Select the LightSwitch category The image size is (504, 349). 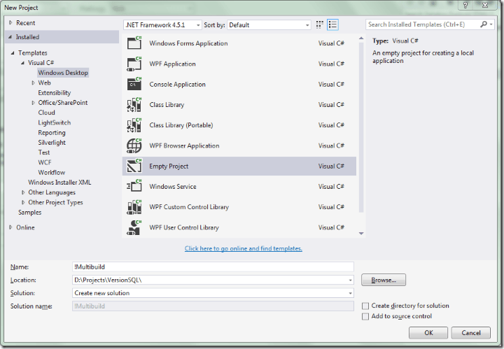pos(55,122)
